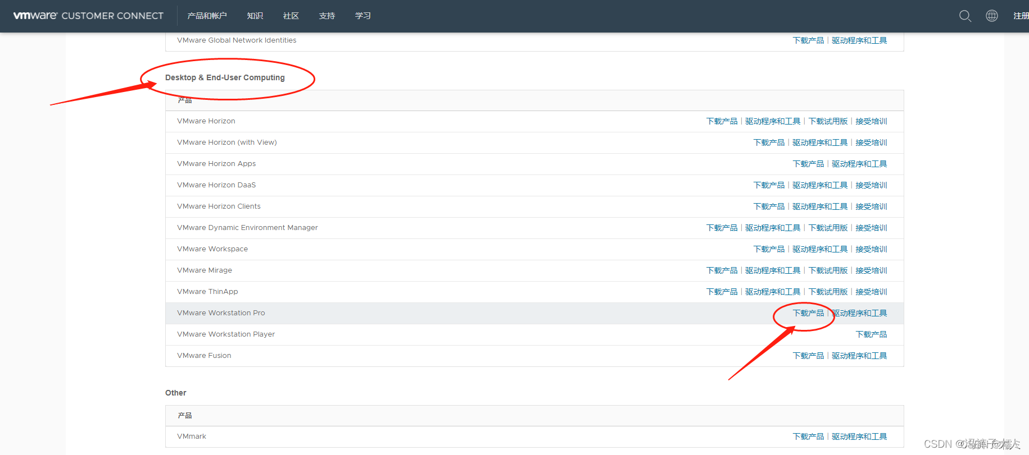This screenshot has width=1029, height=455.
Task: Click 下载产品 for VMware Global Network Identities
Action: 808,40
